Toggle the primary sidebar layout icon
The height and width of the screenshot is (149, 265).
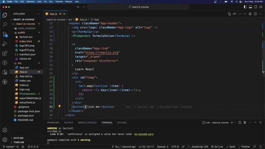coord(245,7)
